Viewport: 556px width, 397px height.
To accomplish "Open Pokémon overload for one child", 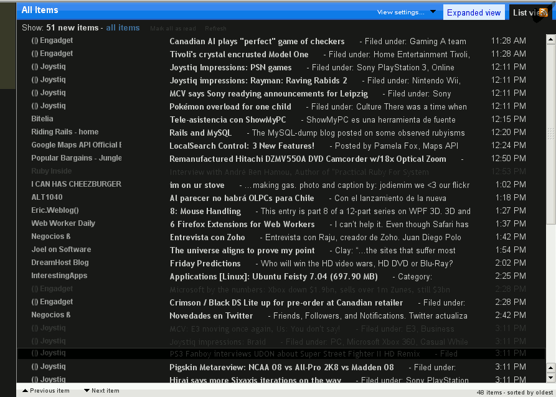I will [230, 107].
